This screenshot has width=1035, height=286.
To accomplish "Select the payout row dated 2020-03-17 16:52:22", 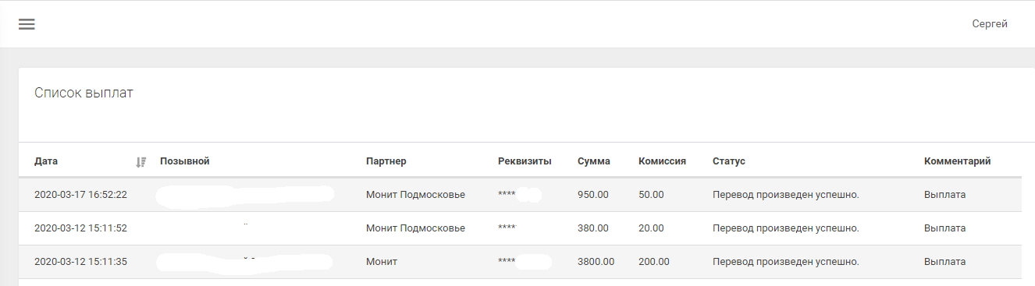I will pyautogui.click(x=520, y=195).
